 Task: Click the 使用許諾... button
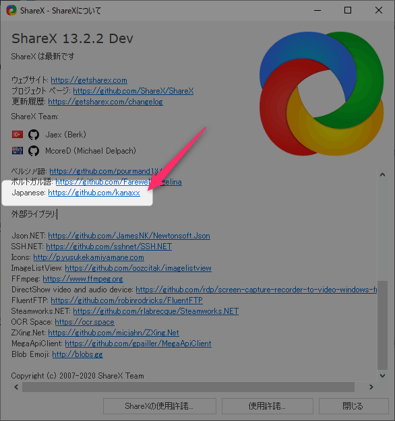click(x=268, y=406)
